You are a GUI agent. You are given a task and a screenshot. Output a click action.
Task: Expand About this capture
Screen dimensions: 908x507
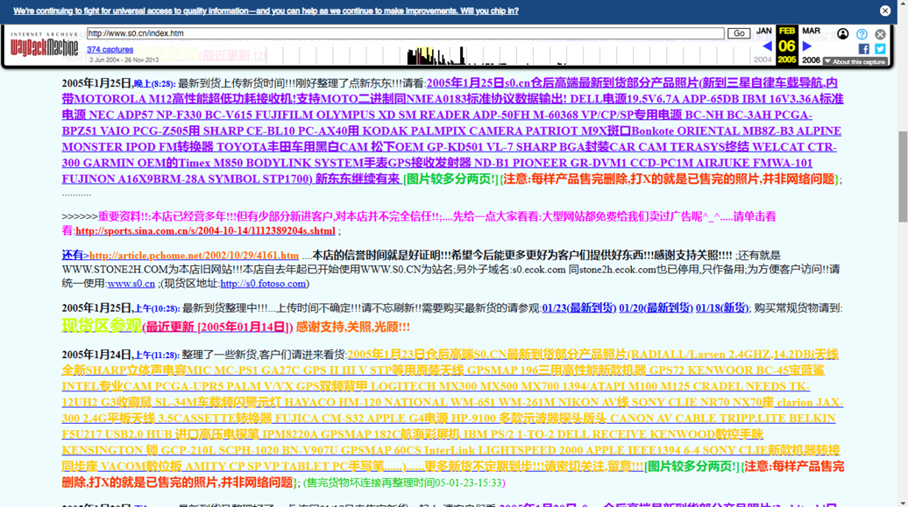855,62
